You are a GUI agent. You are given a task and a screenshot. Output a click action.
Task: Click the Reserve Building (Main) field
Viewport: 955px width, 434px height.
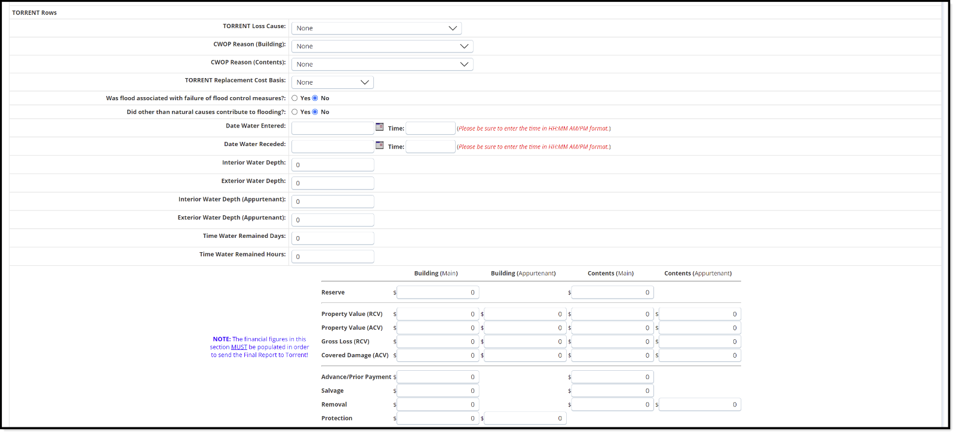tap(438, 292)
